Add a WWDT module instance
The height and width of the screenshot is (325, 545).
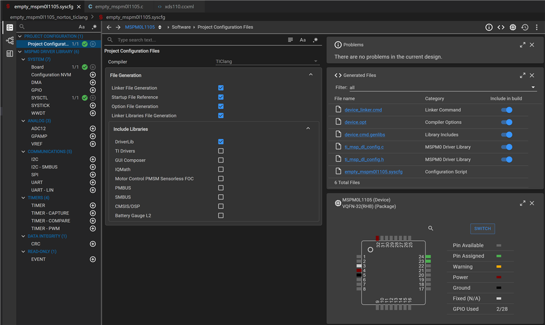tap(93, 113)
